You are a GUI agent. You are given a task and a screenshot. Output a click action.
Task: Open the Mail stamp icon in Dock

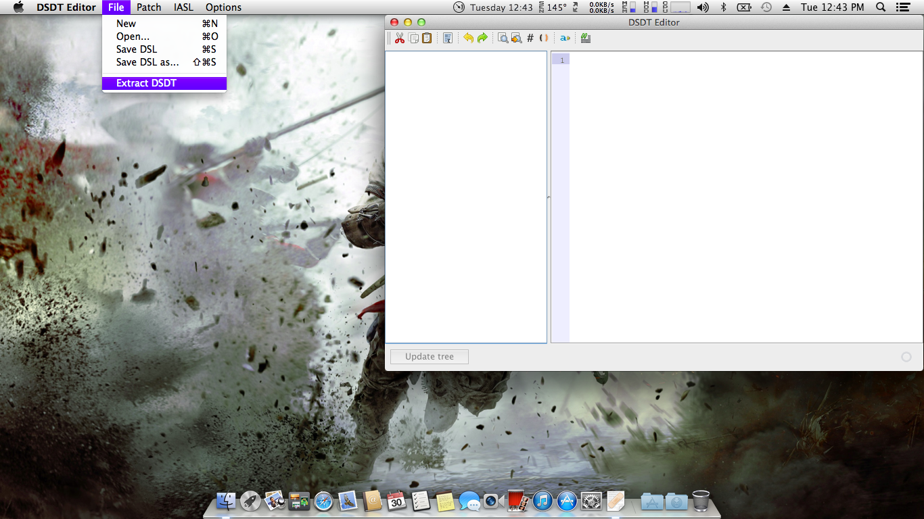[348, 501]
